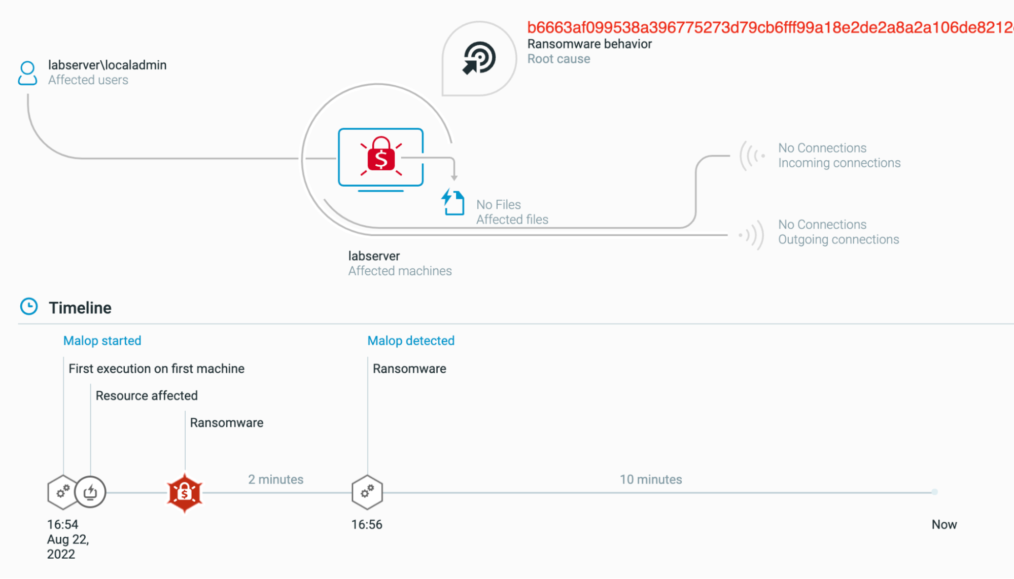The height and width of the screenshot is (579, 1014).
Task: Click the ransomware lock computer icon
Action: coord(380,158)
